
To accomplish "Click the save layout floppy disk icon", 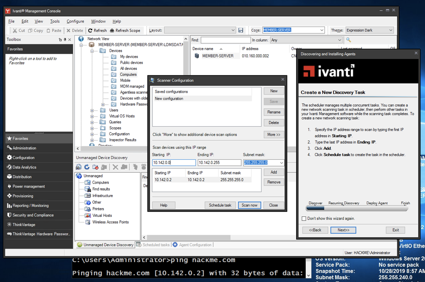I will [x=241, y=30].
